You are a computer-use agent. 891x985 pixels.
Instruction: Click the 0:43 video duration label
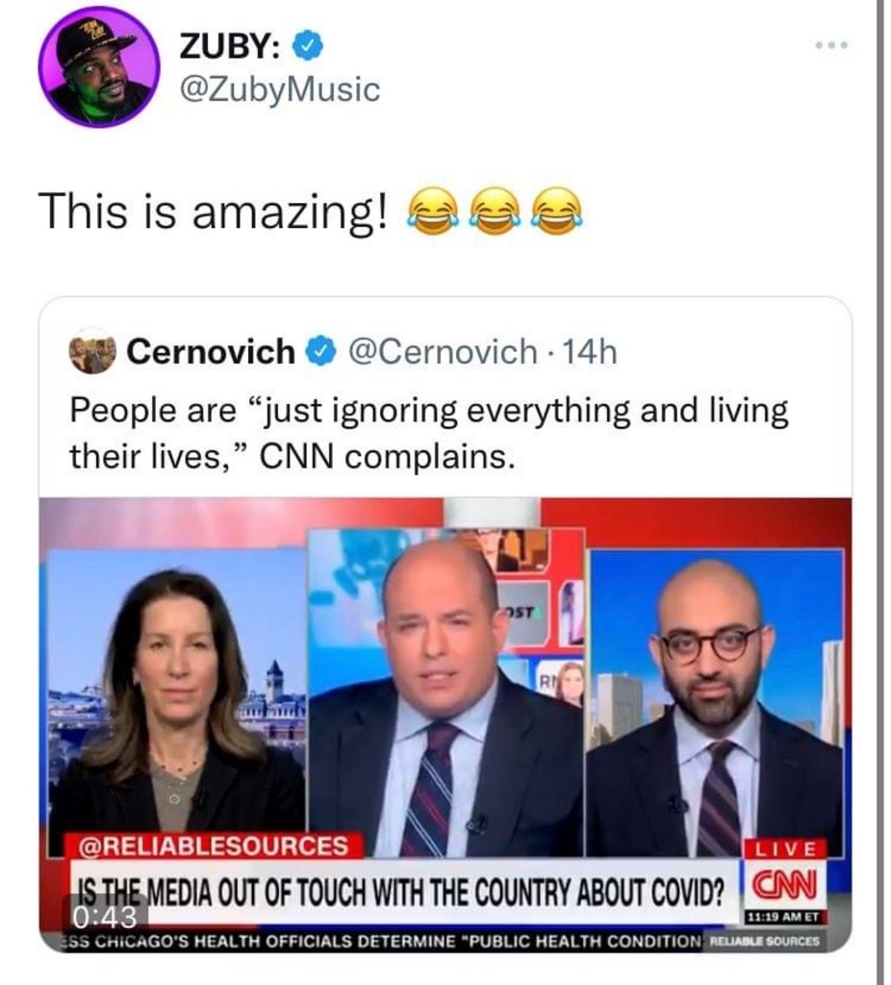105,918
